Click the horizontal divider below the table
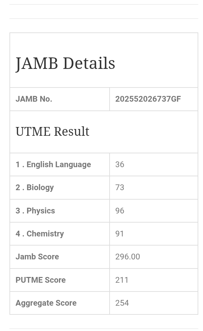The height and width of the screenshot is (331, 203). tap(104, 329)
